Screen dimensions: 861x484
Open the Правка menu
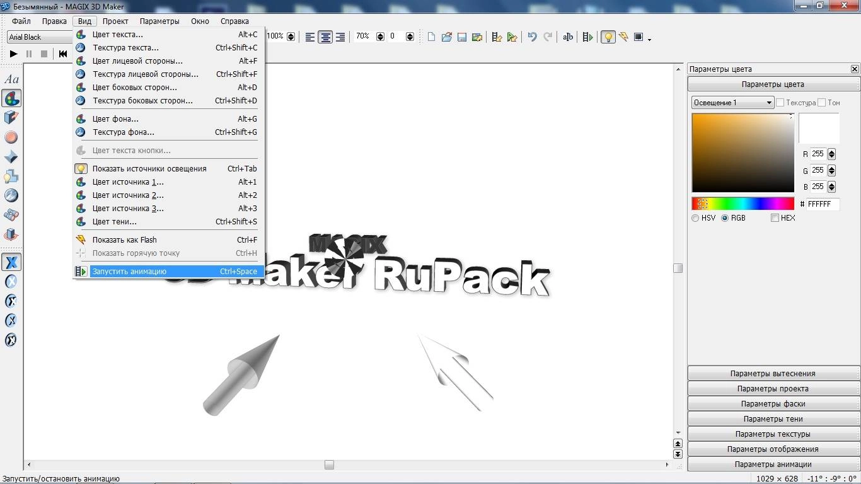54,21
